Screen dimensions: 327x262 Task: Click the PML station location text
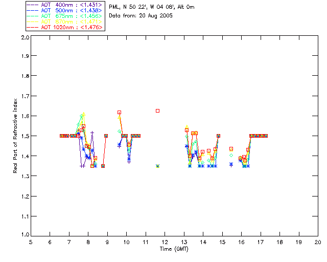click(x=152, y=7)
